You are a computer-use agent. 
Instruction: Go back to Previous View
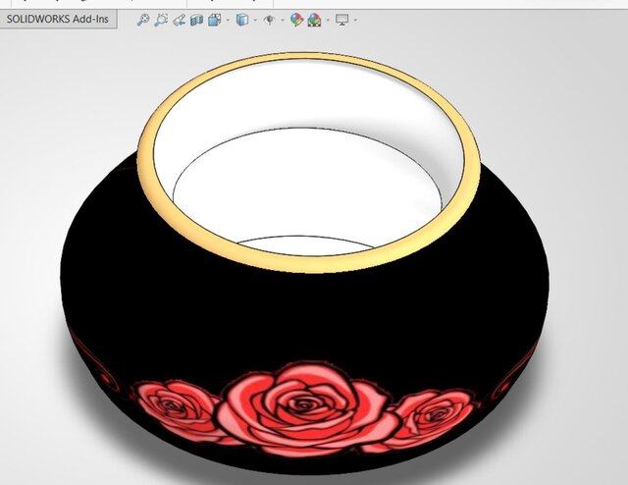click(179, 19)
